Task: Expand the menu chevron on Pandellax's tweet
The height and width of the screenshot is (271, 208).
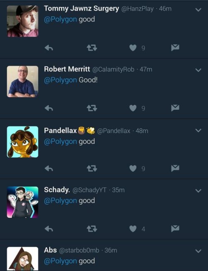Action: [x=198, y=131]
